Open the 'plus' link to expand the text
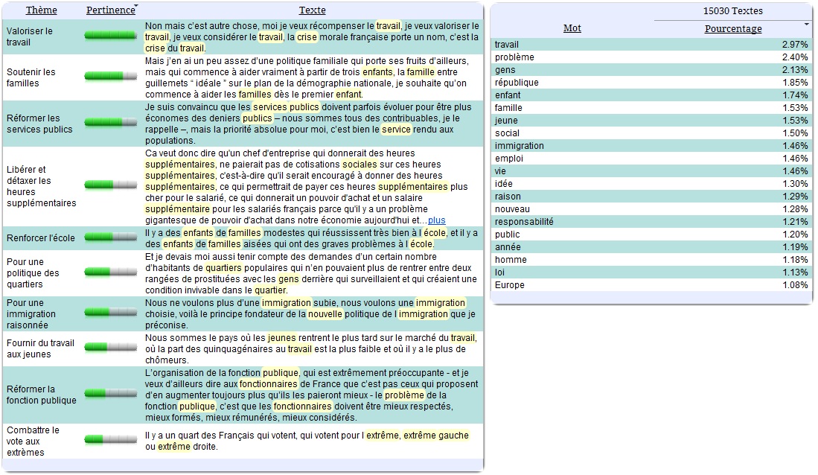The image size is (818, 475). pos(437,220)
